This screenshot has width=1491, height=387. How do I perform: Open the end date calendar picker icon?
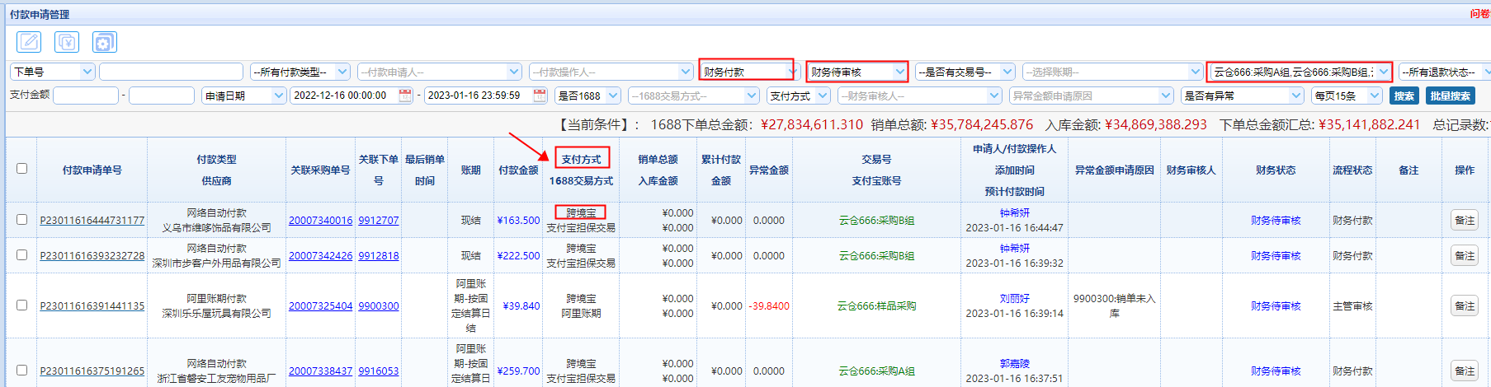click(540, 96)
